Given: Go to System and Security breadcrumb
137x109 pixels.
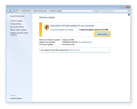Looking at the screenshot, I should (x=40, y=11).
